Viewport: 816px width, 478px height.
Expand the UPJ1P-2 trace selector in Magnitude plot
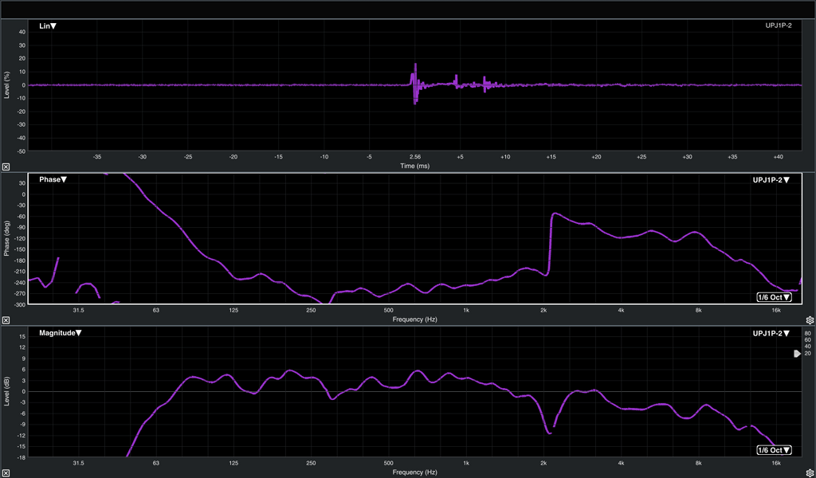(x=771, y=333)
